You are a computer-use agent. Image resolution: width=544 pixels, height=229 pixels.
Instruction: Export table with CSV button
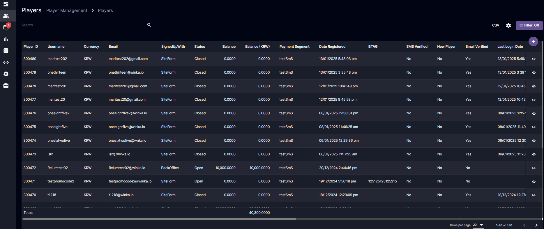[x=496, y=25]
